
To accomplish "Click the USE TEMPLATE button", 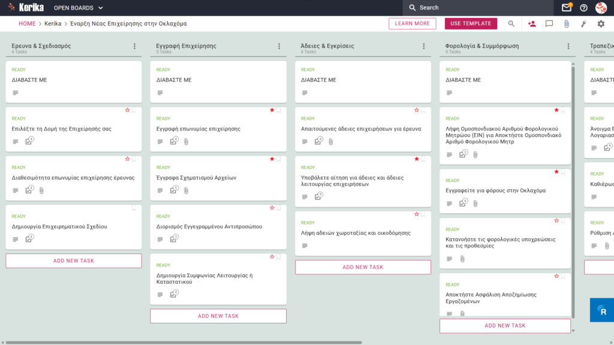I will (x=471, y=23).
